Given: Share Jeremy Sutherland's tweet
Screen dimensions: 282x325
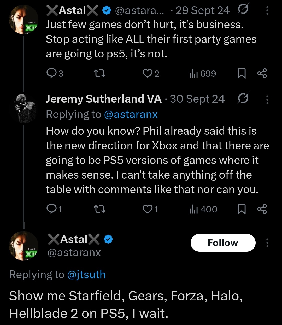Looking at the screenshot, I should coord(262,209).
